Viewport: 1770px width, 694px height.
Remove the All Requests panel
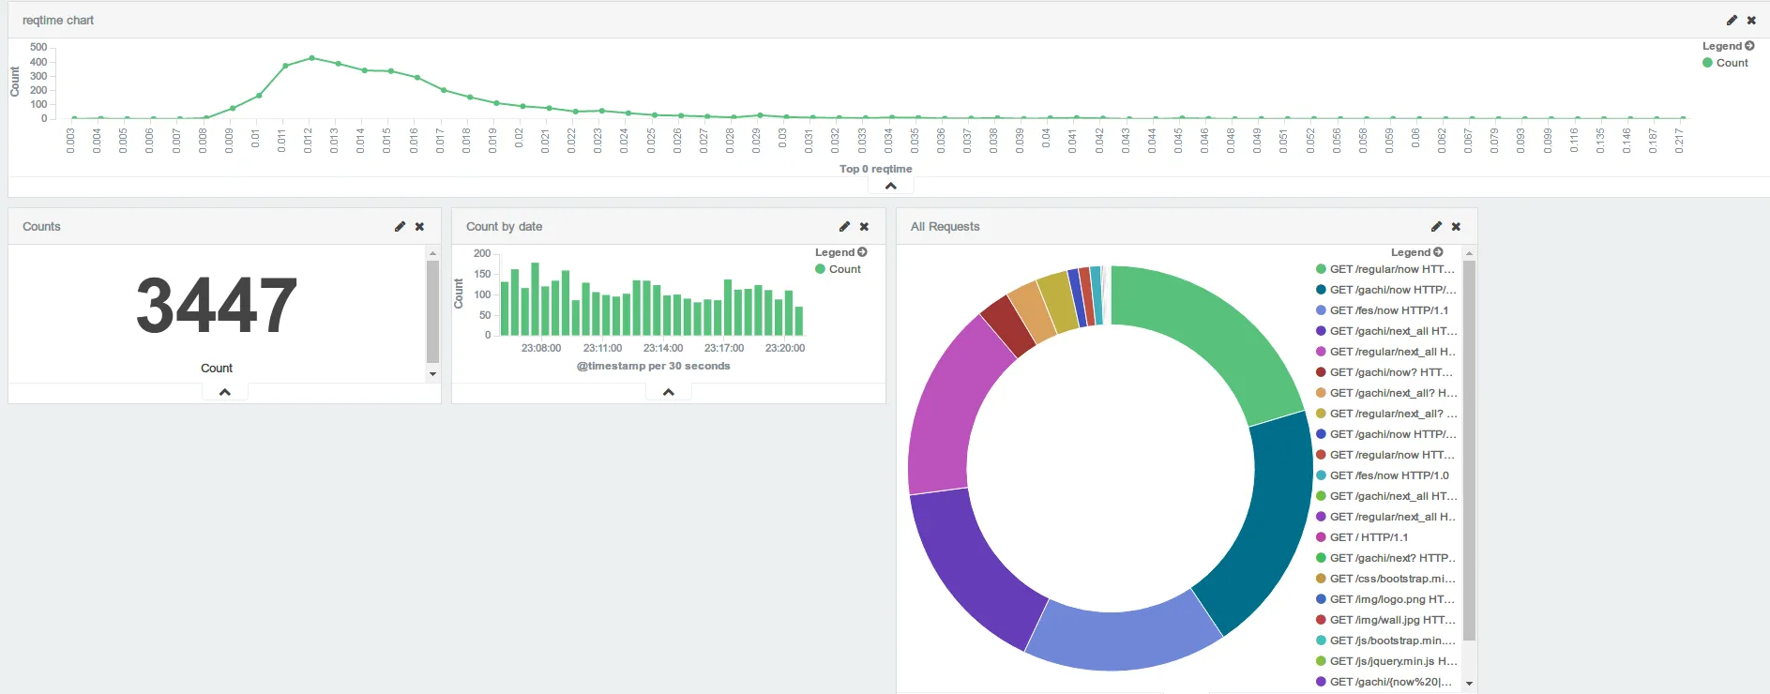[1456, 226]
